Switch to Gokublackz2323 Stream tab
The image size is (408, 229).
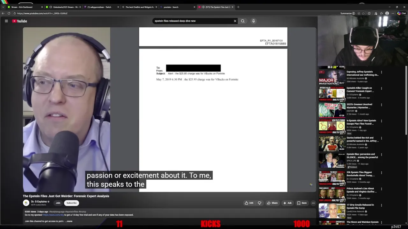(x=63, y=7)
